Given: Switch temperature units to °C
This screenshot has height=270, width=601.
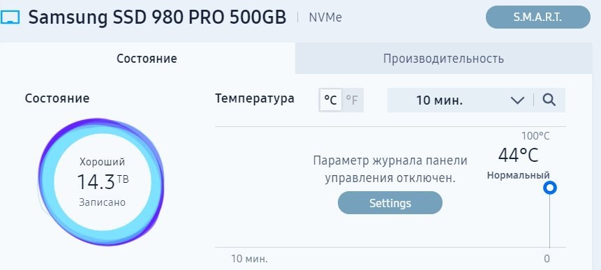Looking at the screenshot, I should click(330, 100).
